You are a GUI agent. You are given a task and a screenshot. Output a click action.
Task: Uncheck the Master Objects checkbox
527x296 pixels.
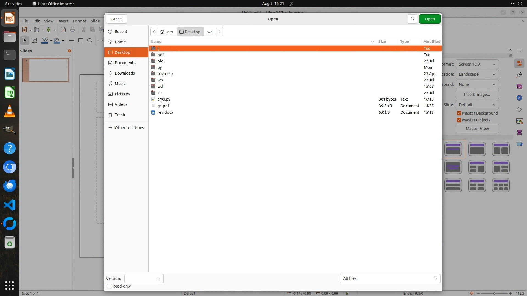pos(459,120)
